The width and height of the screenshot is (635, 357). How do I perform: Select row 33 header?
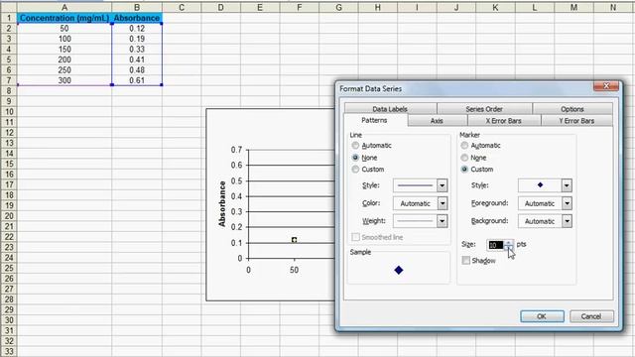(x=9, y=351)
